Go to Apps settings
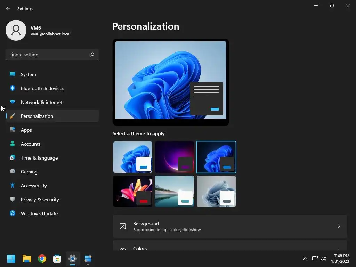 tap(52, 130)
